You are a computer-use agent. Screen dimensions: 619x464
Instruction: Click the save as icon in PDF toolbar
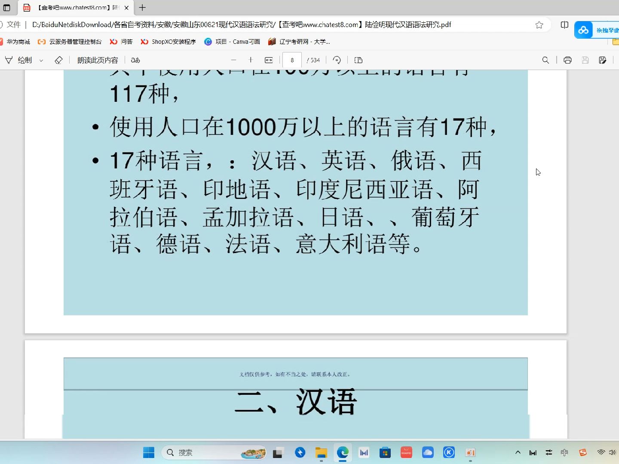click(x=603, y=60)
